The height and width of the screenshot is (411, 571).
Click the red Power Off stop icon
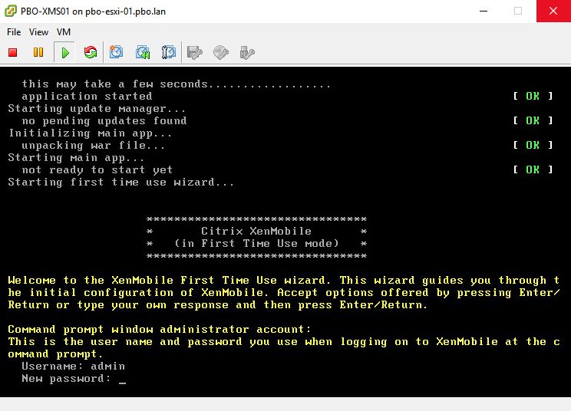pyautogui.click(x=13, y=53)
